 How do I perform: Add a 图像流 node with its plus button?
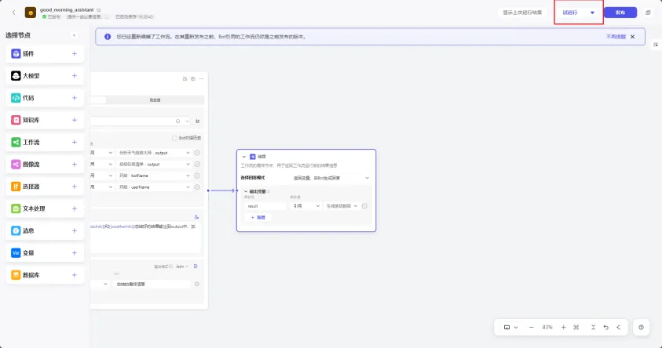(75, 165)
